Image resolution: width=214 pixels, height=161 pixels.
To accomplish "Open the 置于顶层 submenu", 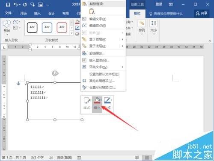I will click(x=103, y=39).
